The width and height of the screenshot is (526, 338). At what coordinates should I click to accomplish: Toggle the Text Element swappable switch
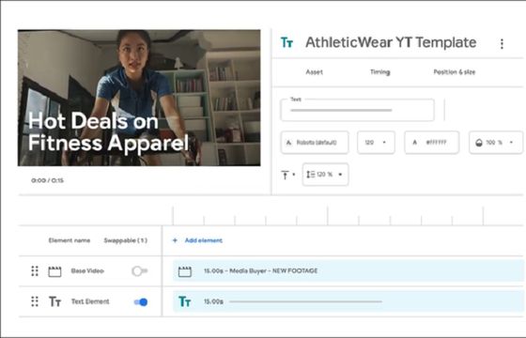point(141,301)
